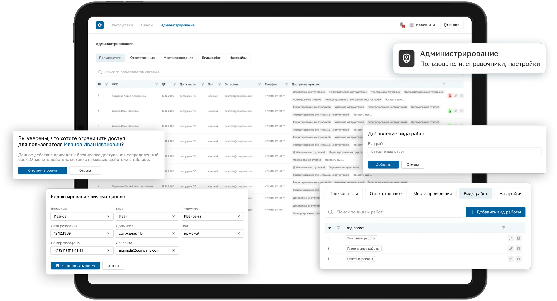Click the Дата рождения field 12.12.1989
The image size is (557, 301).
[82, 233]
